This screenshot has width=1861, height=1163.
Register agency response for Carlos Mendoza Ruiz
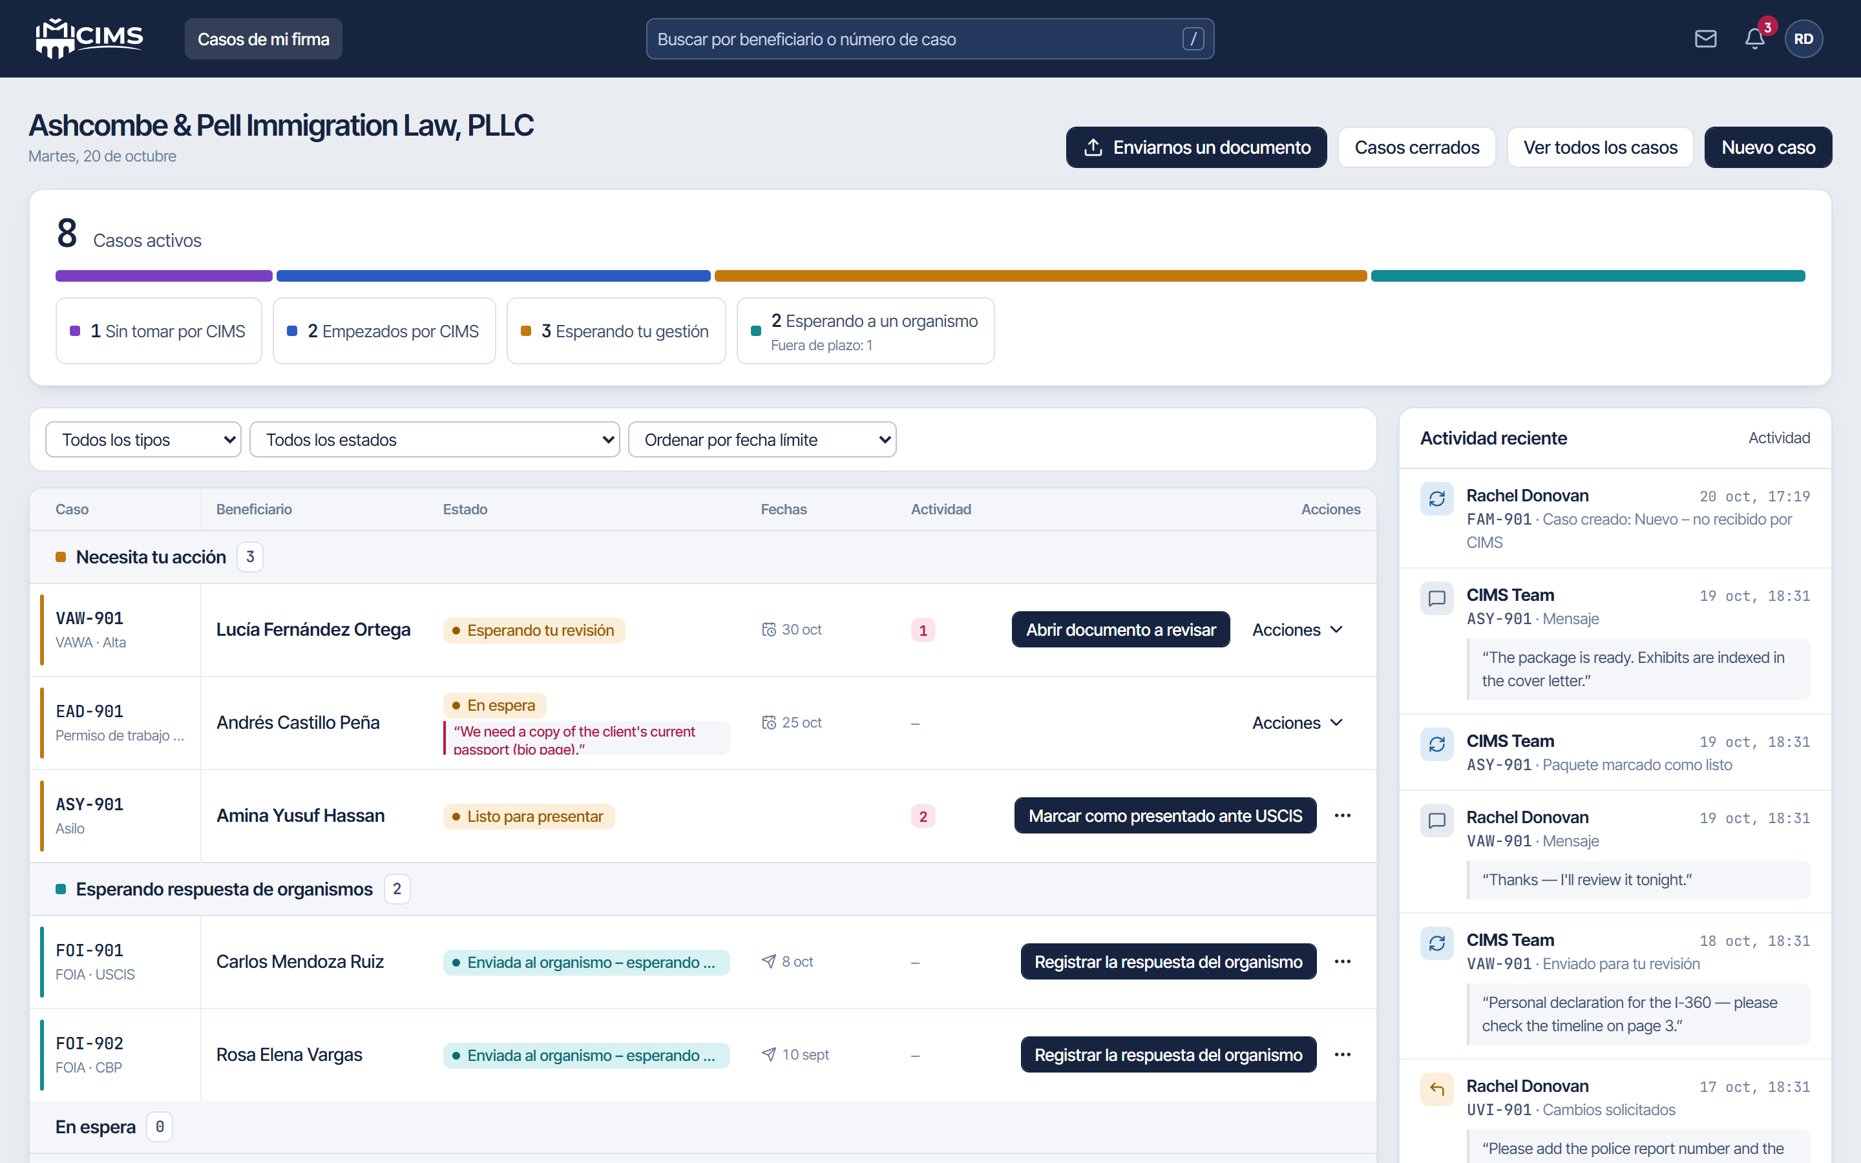click(x=1168, y=962)
